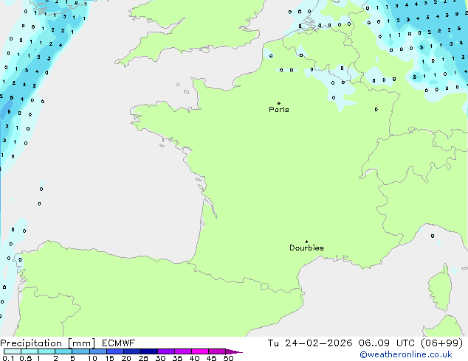The height and width of the screenshot is (361, 468).
Task: Click the legend label '35'
Action: [177, 358]
